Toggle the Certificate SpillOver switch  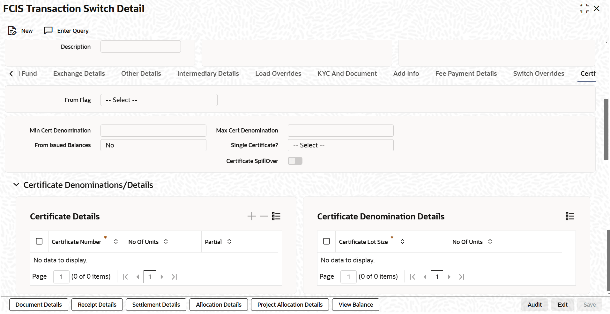point(295,161)
